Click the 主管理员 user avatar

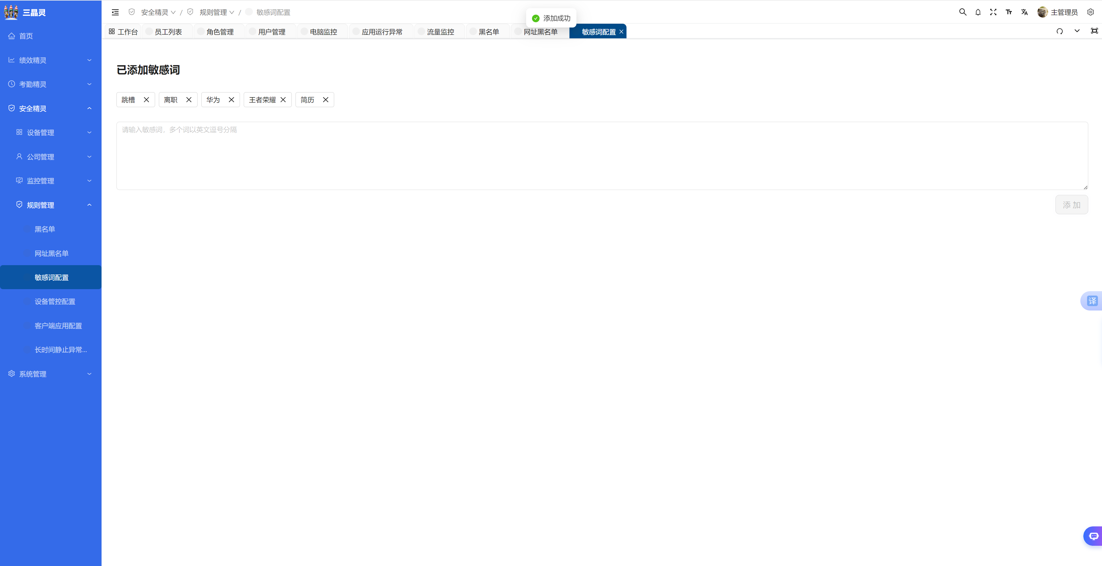click(1042, 12)
